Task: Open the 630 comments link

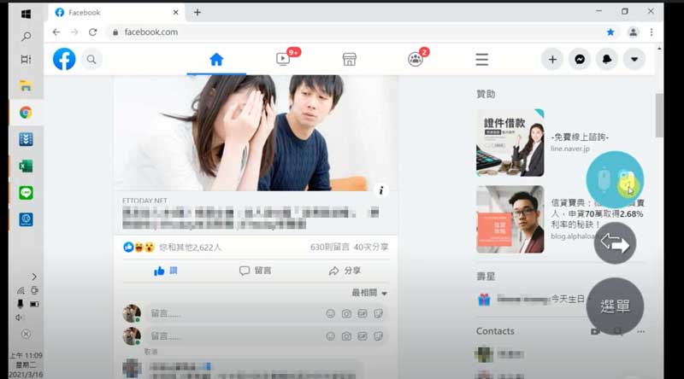Action: [330, 247]
